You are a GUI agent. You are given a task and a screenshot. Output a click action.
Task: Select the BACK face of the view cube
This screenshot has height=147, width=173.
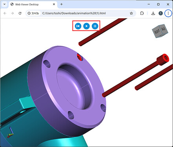164,29
